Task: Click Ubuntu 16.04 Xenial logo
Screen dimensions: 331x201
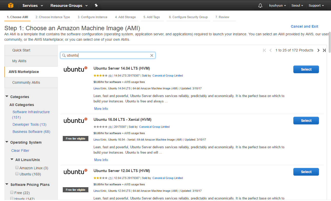Action: (76, 120)
